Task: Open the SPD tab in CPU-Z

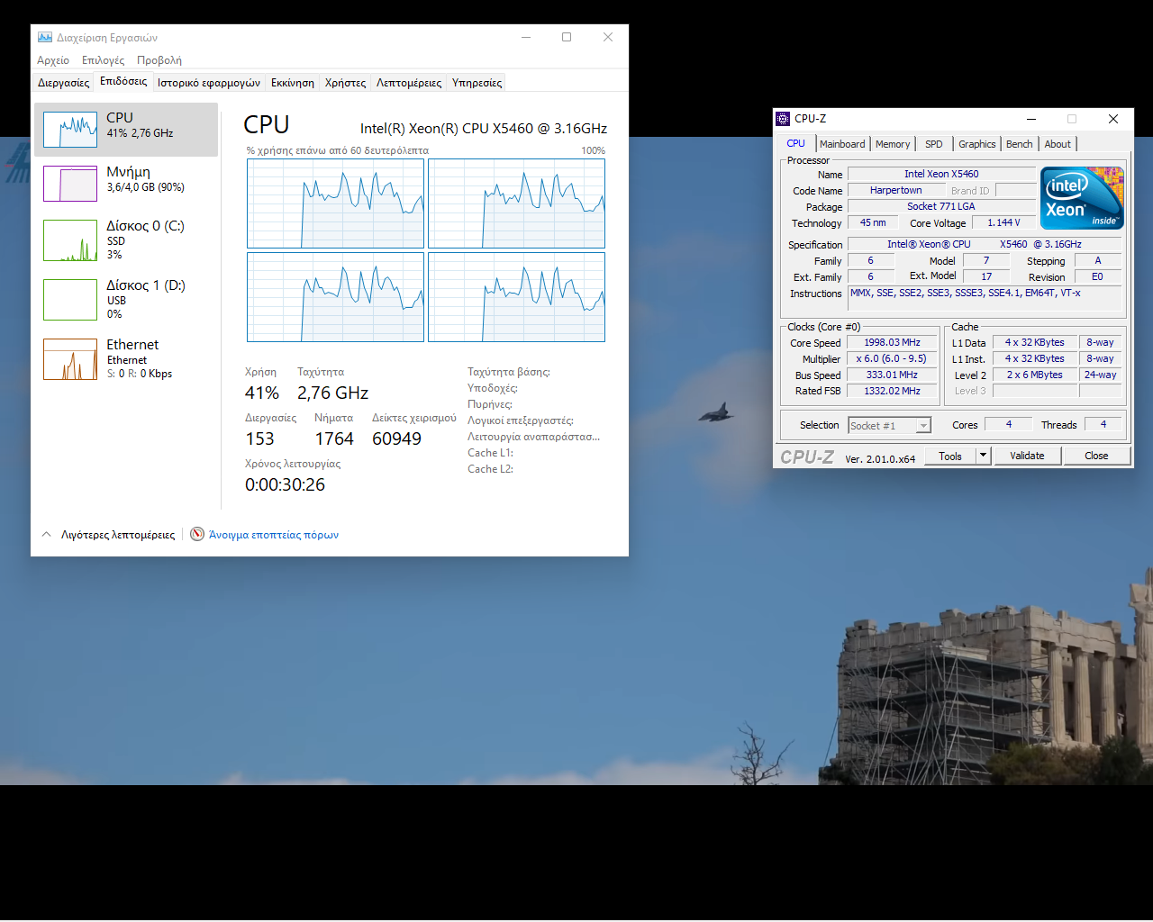Action: (934, 144)
